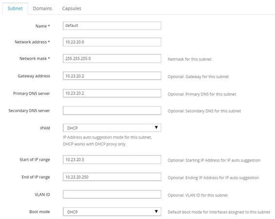
Task: Click the Boot mode label
Action: point(40,212)
